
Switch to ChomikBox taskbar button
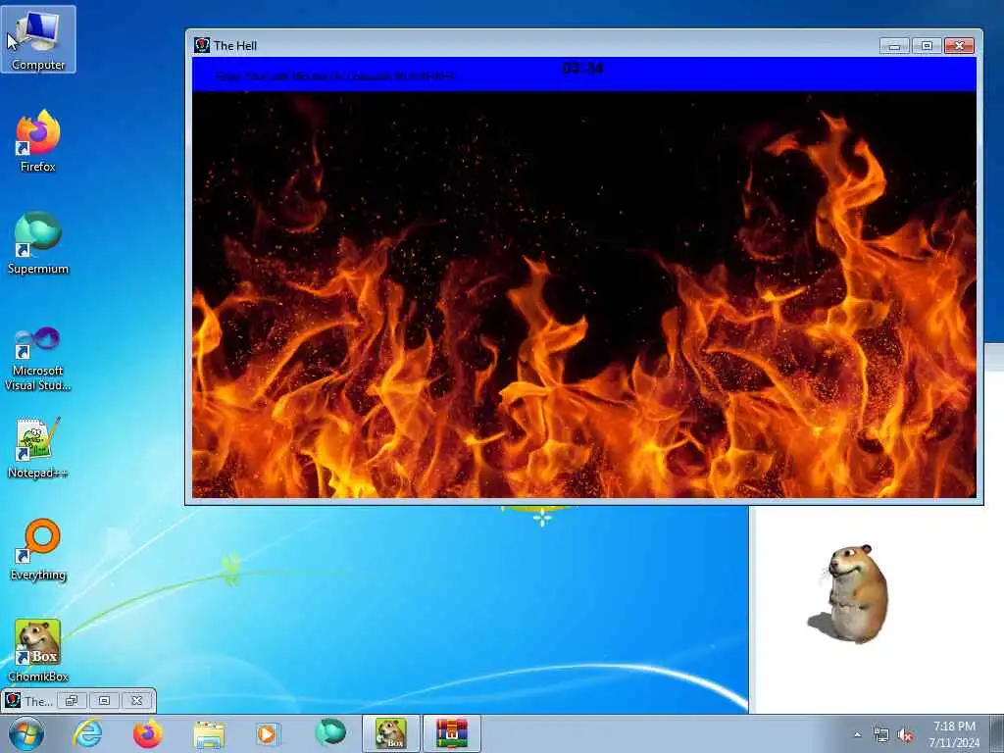pos(390,733)
